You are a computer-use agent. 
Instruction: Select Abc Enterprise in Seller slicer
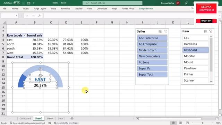coord(152,38)
